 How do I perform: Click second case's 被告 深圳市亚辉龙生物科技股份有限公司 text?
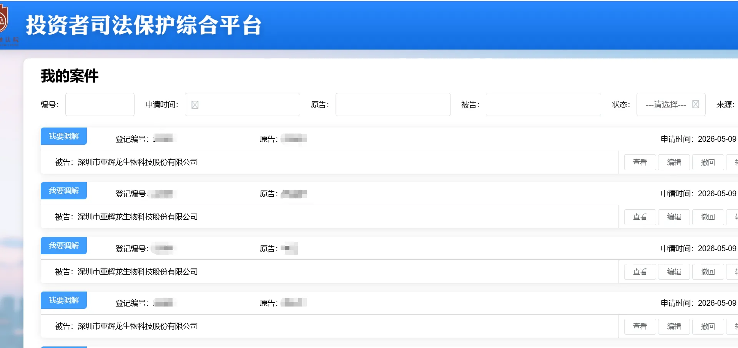tap(126, 217)
